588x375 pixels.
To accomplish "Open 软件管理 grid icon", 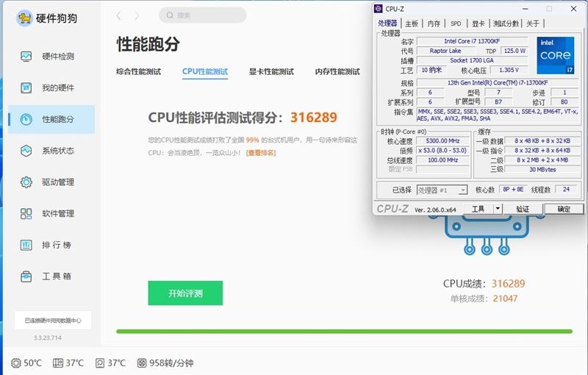I will click(26, 214).
